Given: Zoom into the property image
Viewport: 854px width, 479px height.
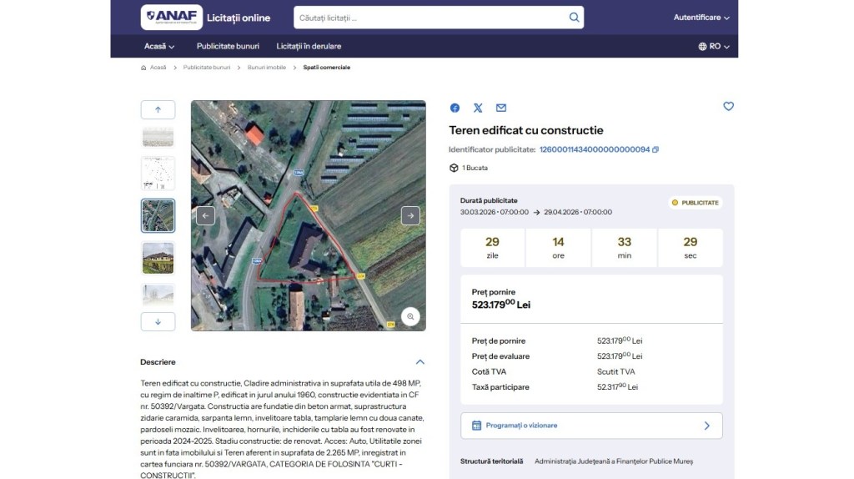Looking at the screenshot, I should [409, 317].
